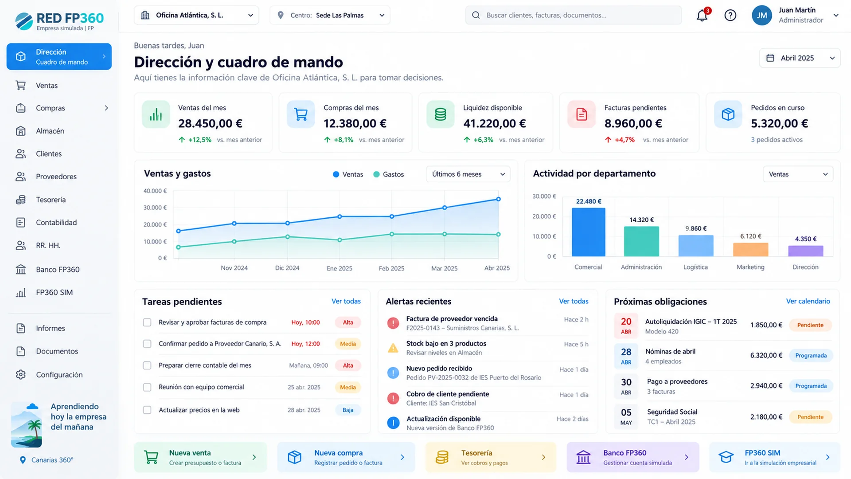The image size is (851, 479).
Task: Click the Ventas legend color dot
Action: [x=336, y=174]
